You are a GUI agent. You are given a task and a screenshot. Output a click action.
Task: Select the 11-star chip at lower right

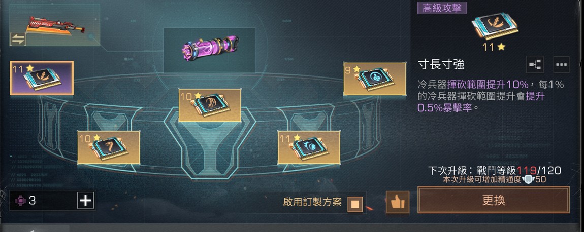pyautogui.click(x=309, y=147)
